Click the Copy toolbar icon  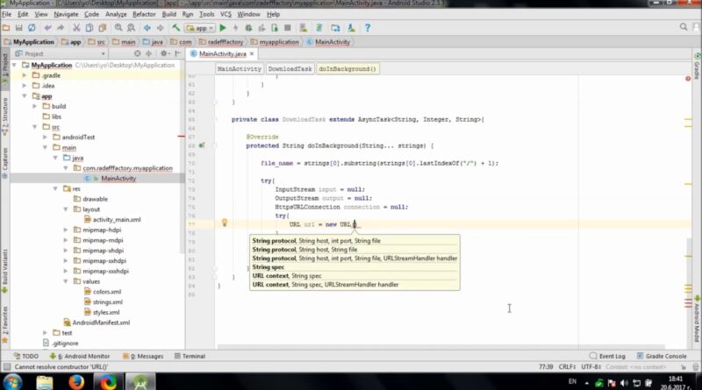[x=90, y=28]
